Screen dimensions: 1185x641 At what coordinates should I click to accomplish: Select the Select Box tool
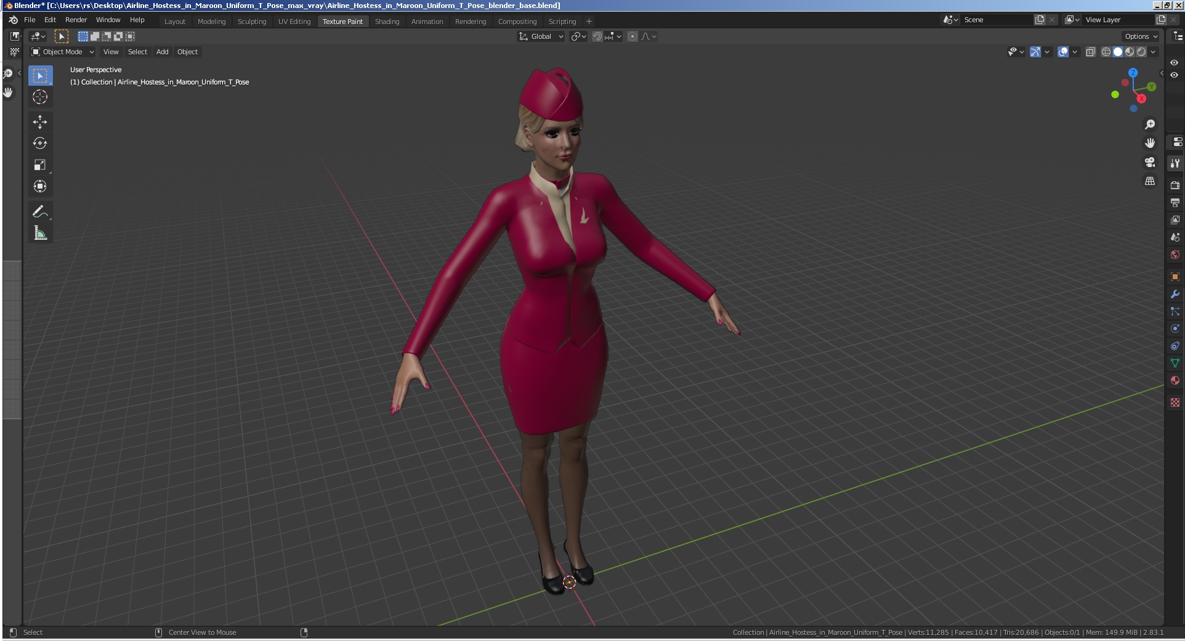pos(40,76)
